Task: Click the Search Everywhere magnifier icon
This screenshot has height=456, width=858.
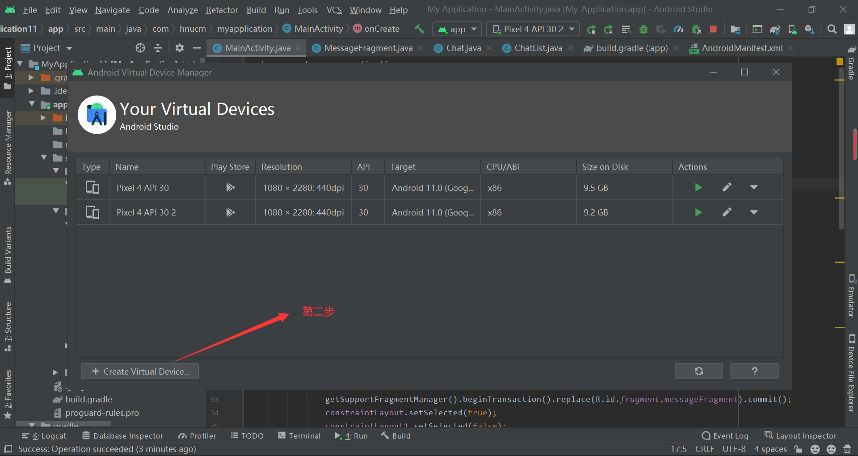Action: (832, 30)
